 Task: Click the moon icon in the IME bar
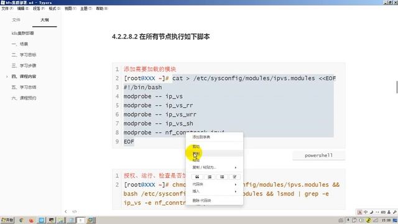click(371, 212)
